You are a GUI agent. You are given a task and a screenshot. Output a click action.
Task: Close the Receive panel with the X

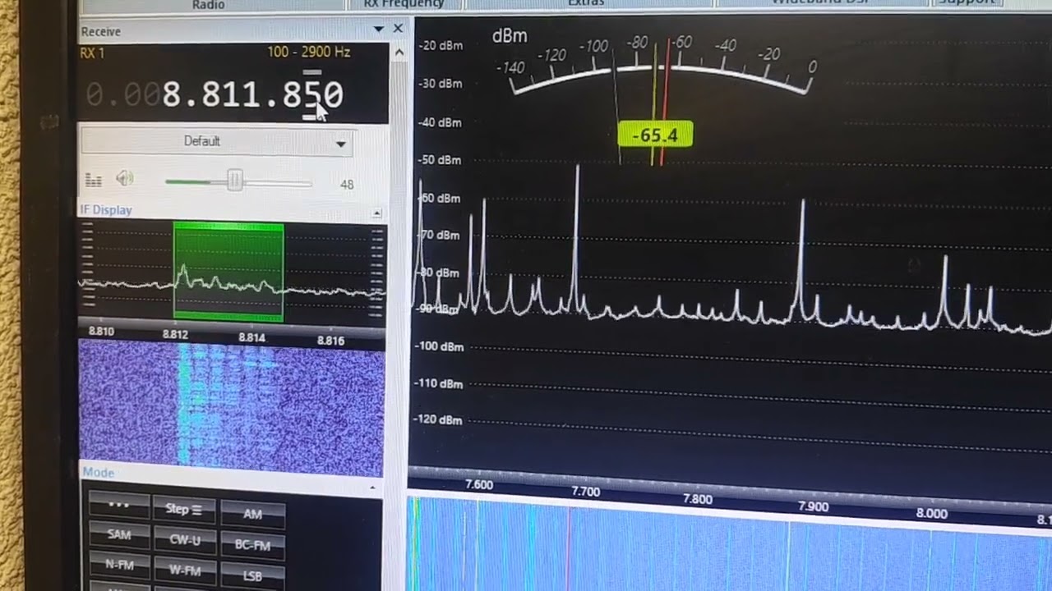tap(398, 29)
